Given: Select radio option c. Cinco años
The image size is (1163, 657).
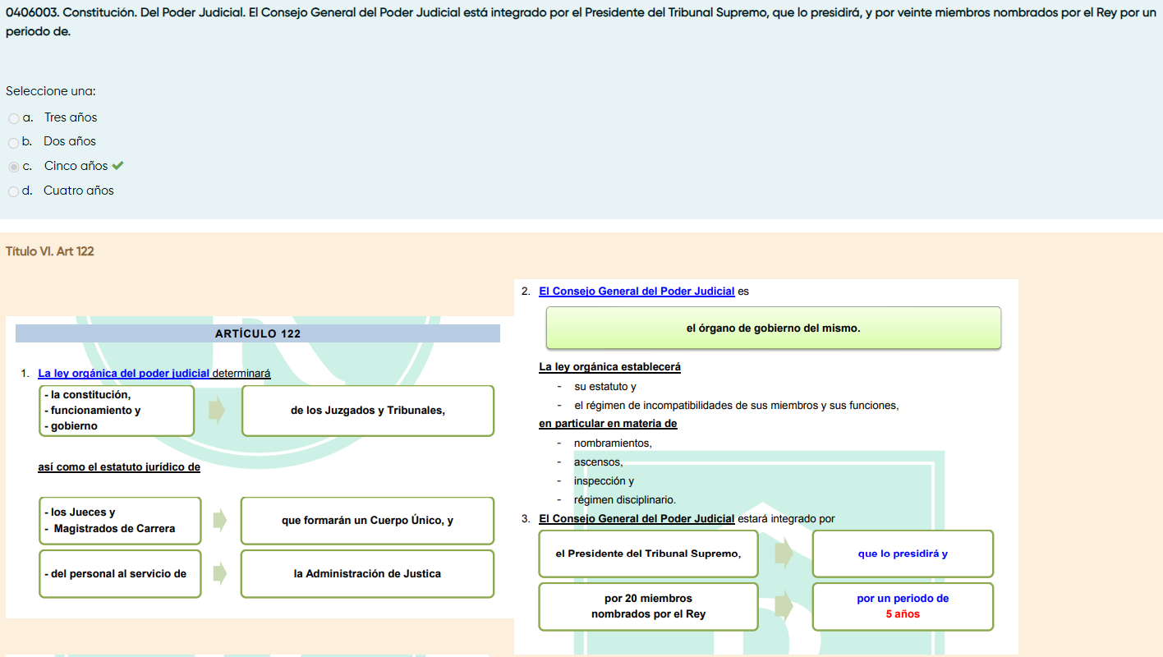Looking at the screenshot, I should pos(14,167).
